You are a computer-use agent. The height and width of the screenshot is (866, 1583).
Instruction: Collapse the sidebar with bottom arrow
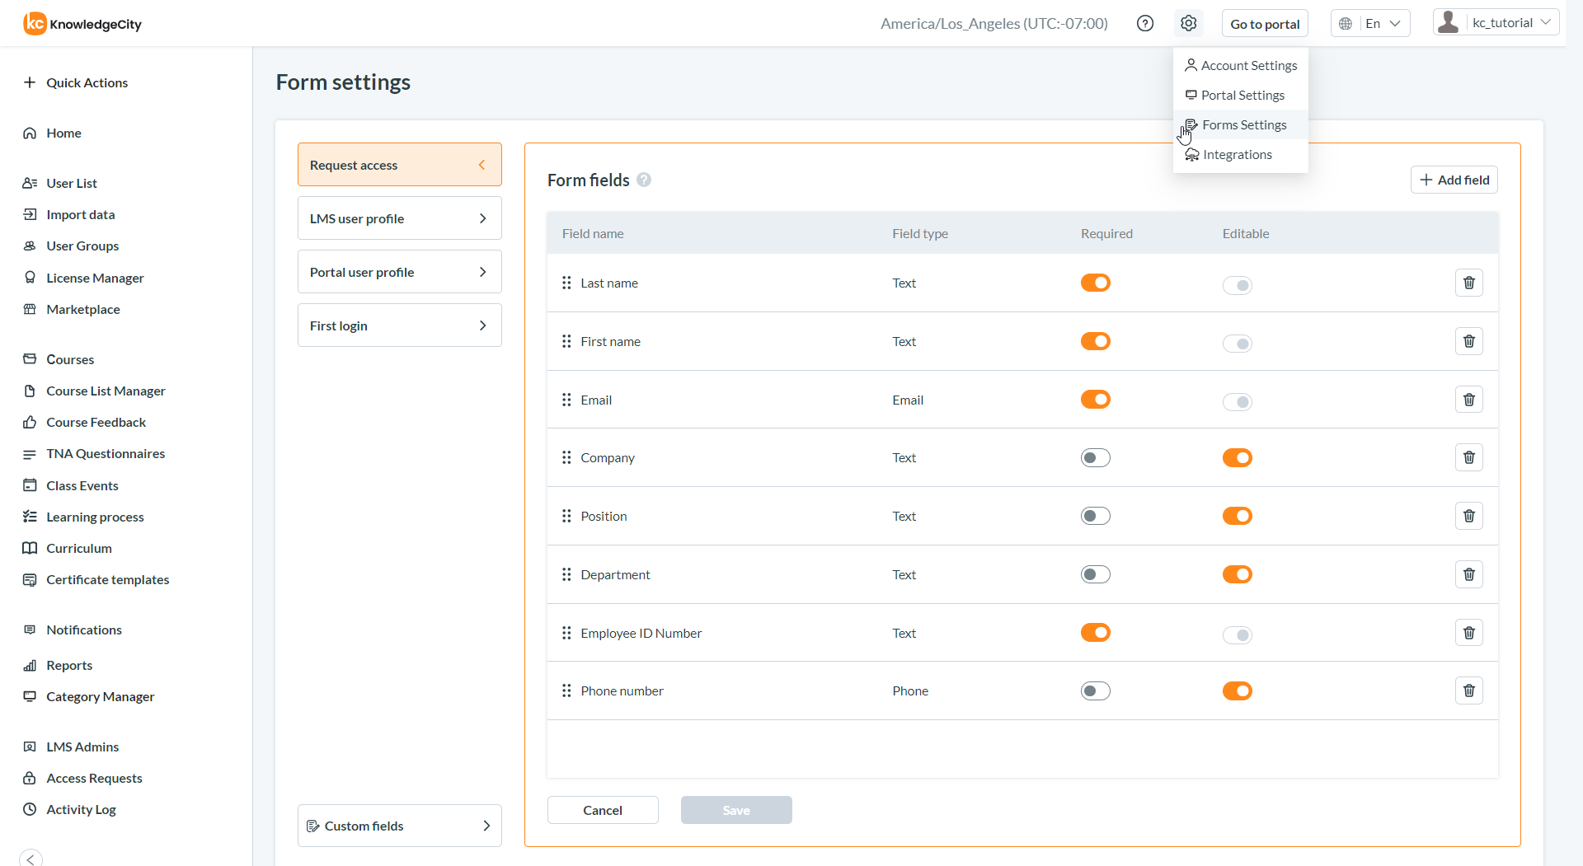[31, 858]
